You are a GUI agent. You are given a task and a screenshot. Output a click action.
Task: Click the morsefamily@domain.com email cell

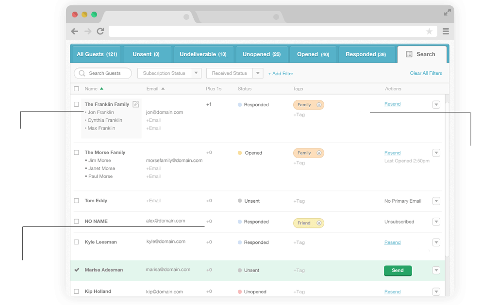click(174, 161)
